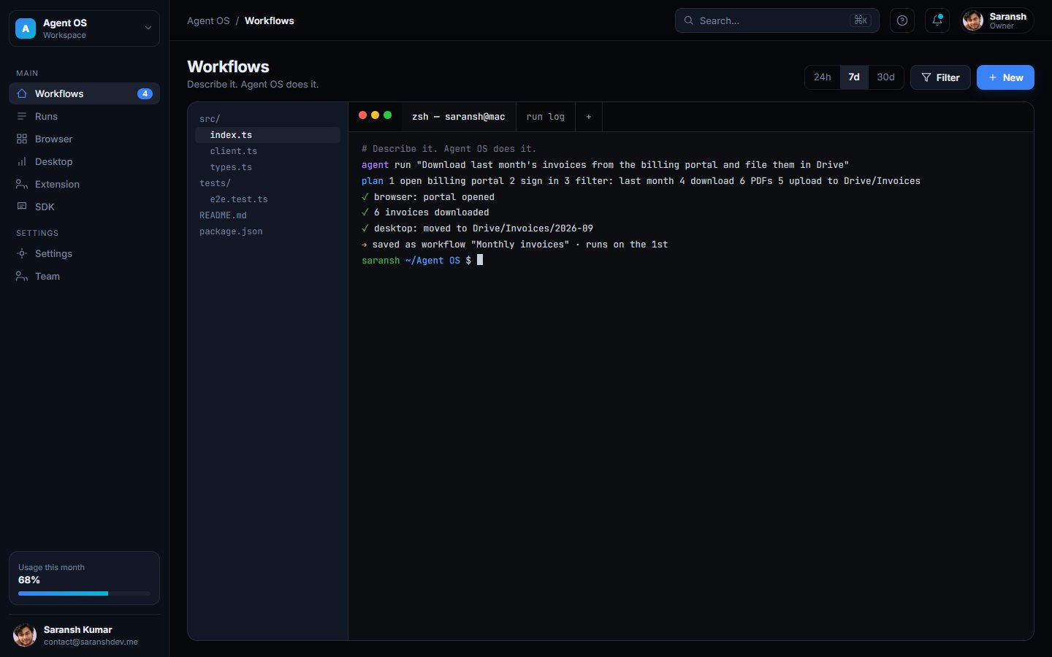Open the notifications bell
Viewport: 1052px width, 657px height.
(937, 20)
